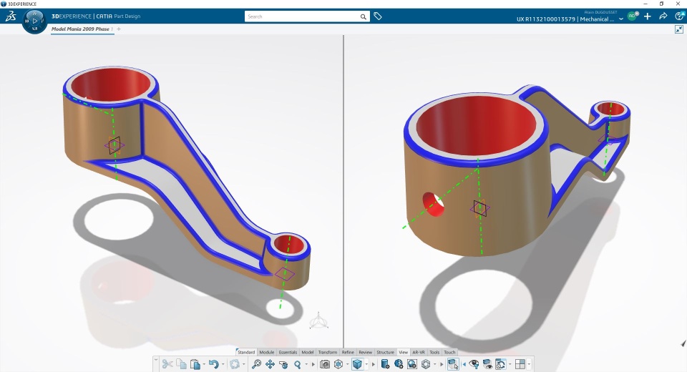Switch to the Refine tab

tap(348, 352)
